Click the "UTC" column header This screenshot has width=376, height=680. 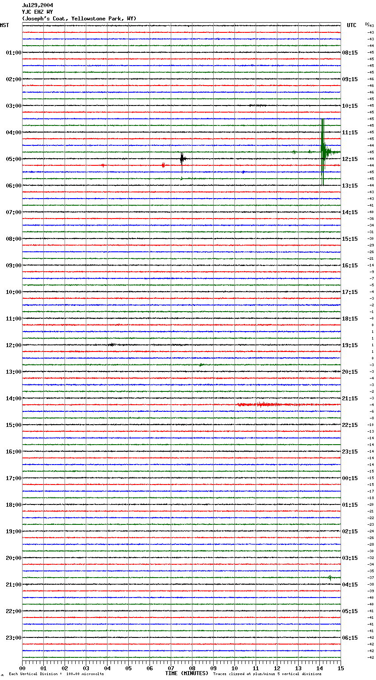(x=352, y=25)
